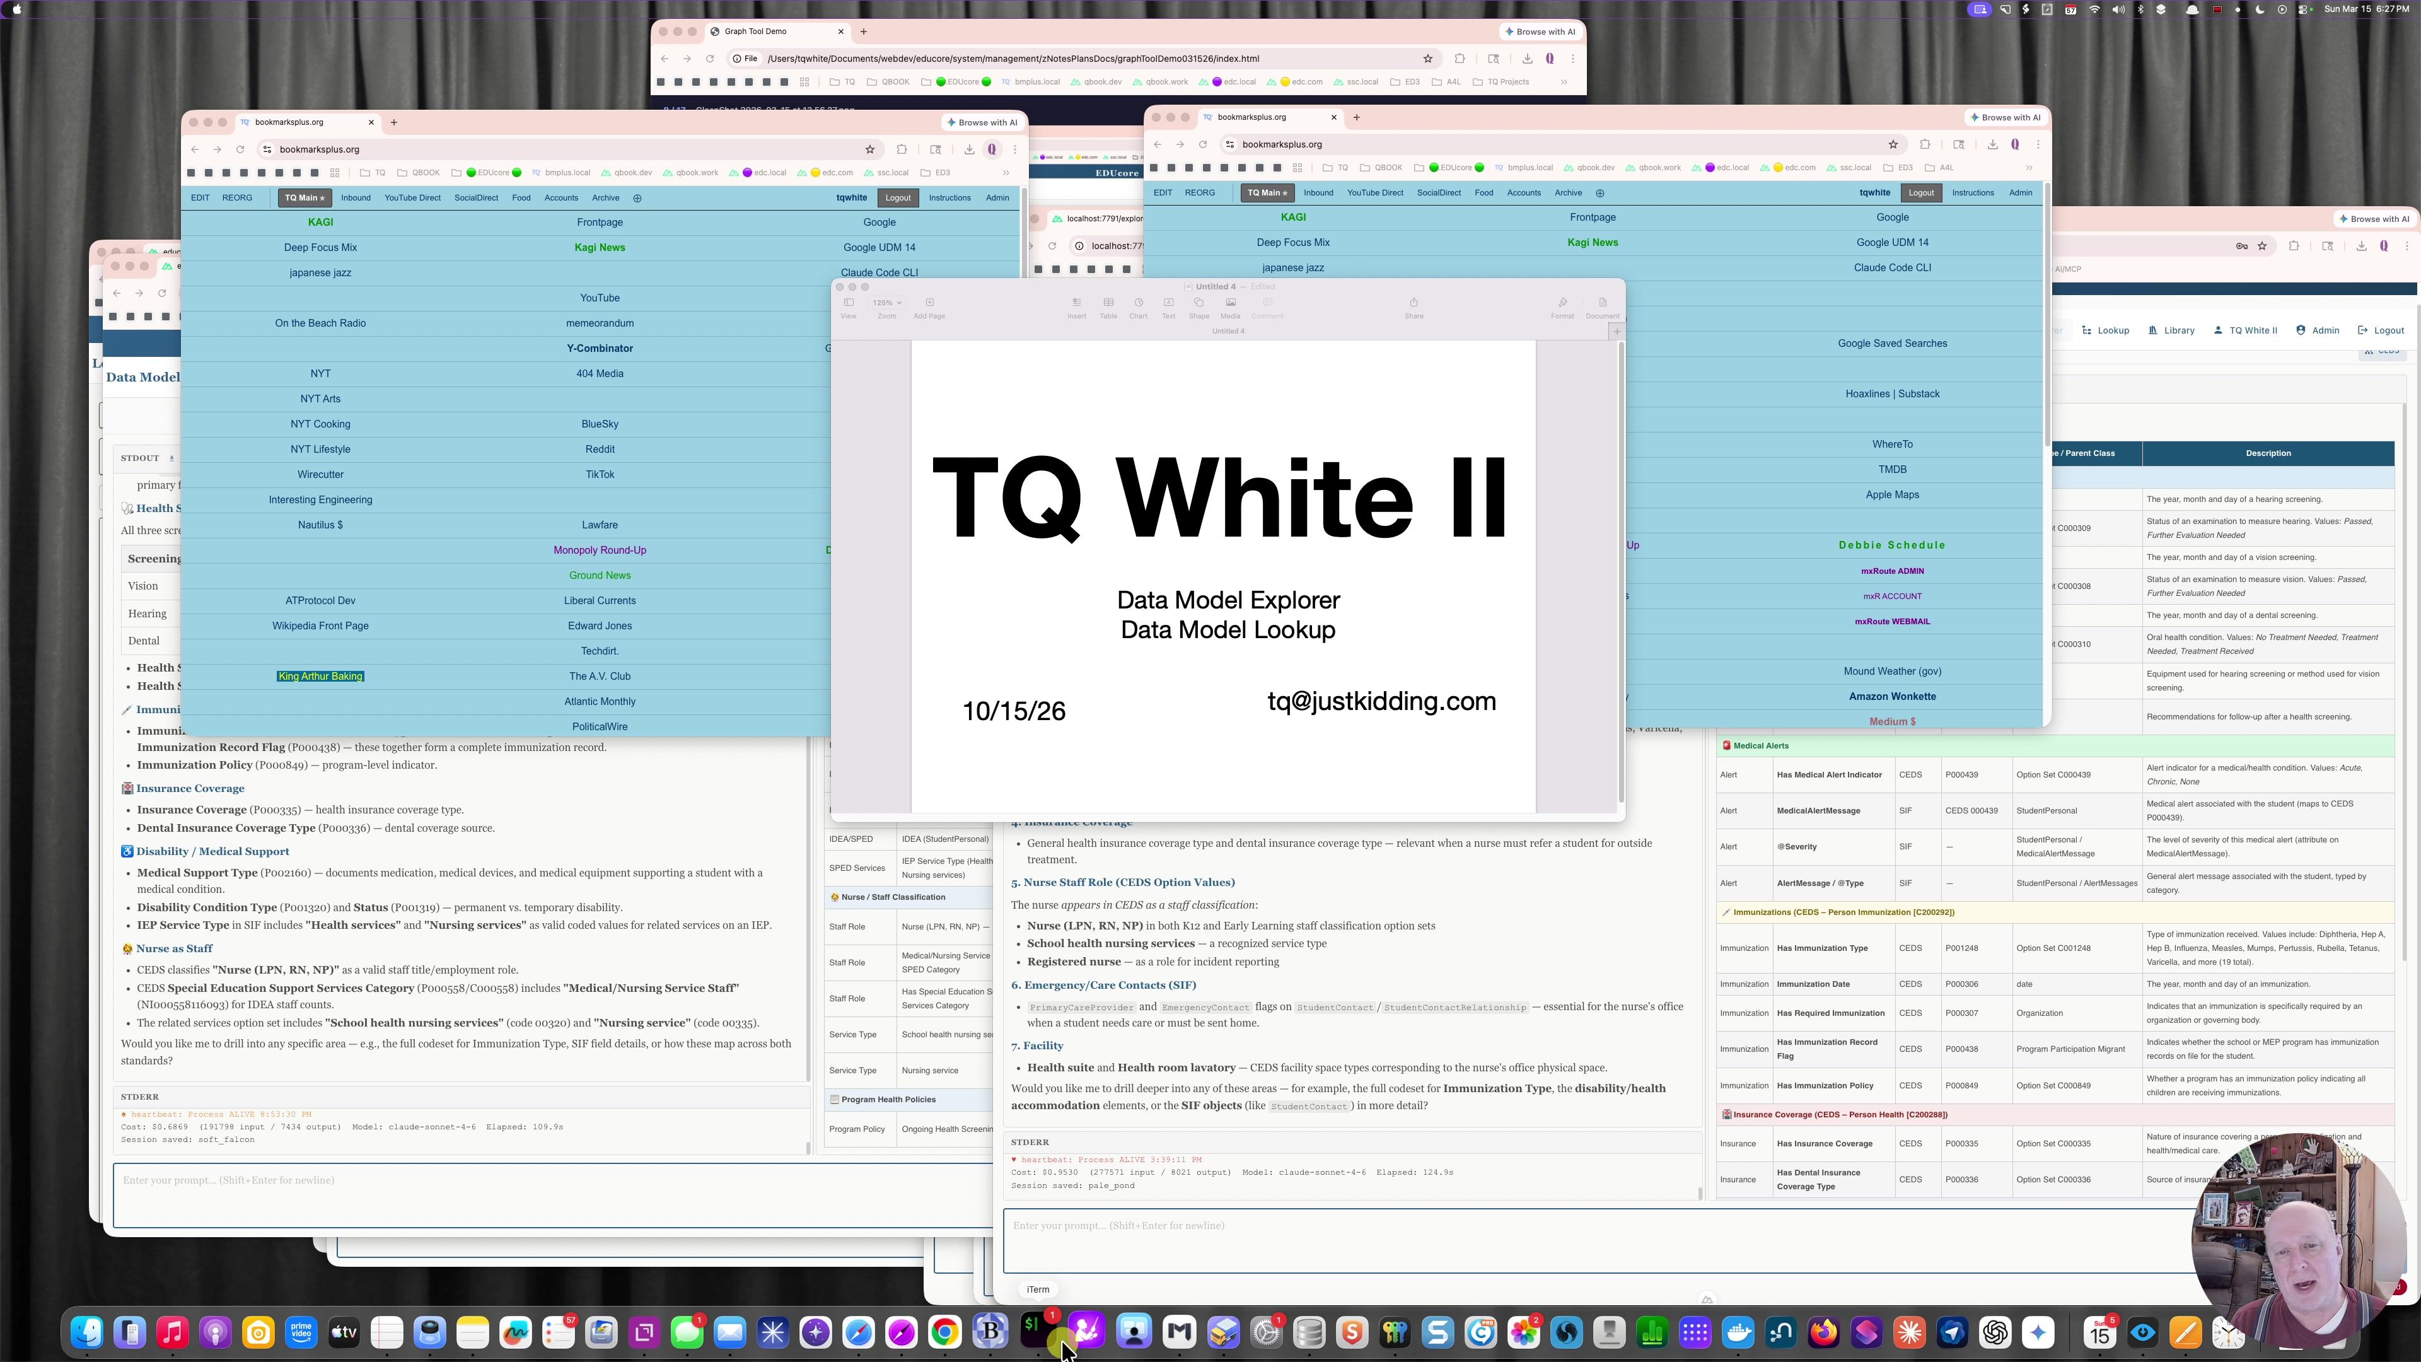
Task: Open Messages from the Dock
Action: click(x=687, y=1332)
